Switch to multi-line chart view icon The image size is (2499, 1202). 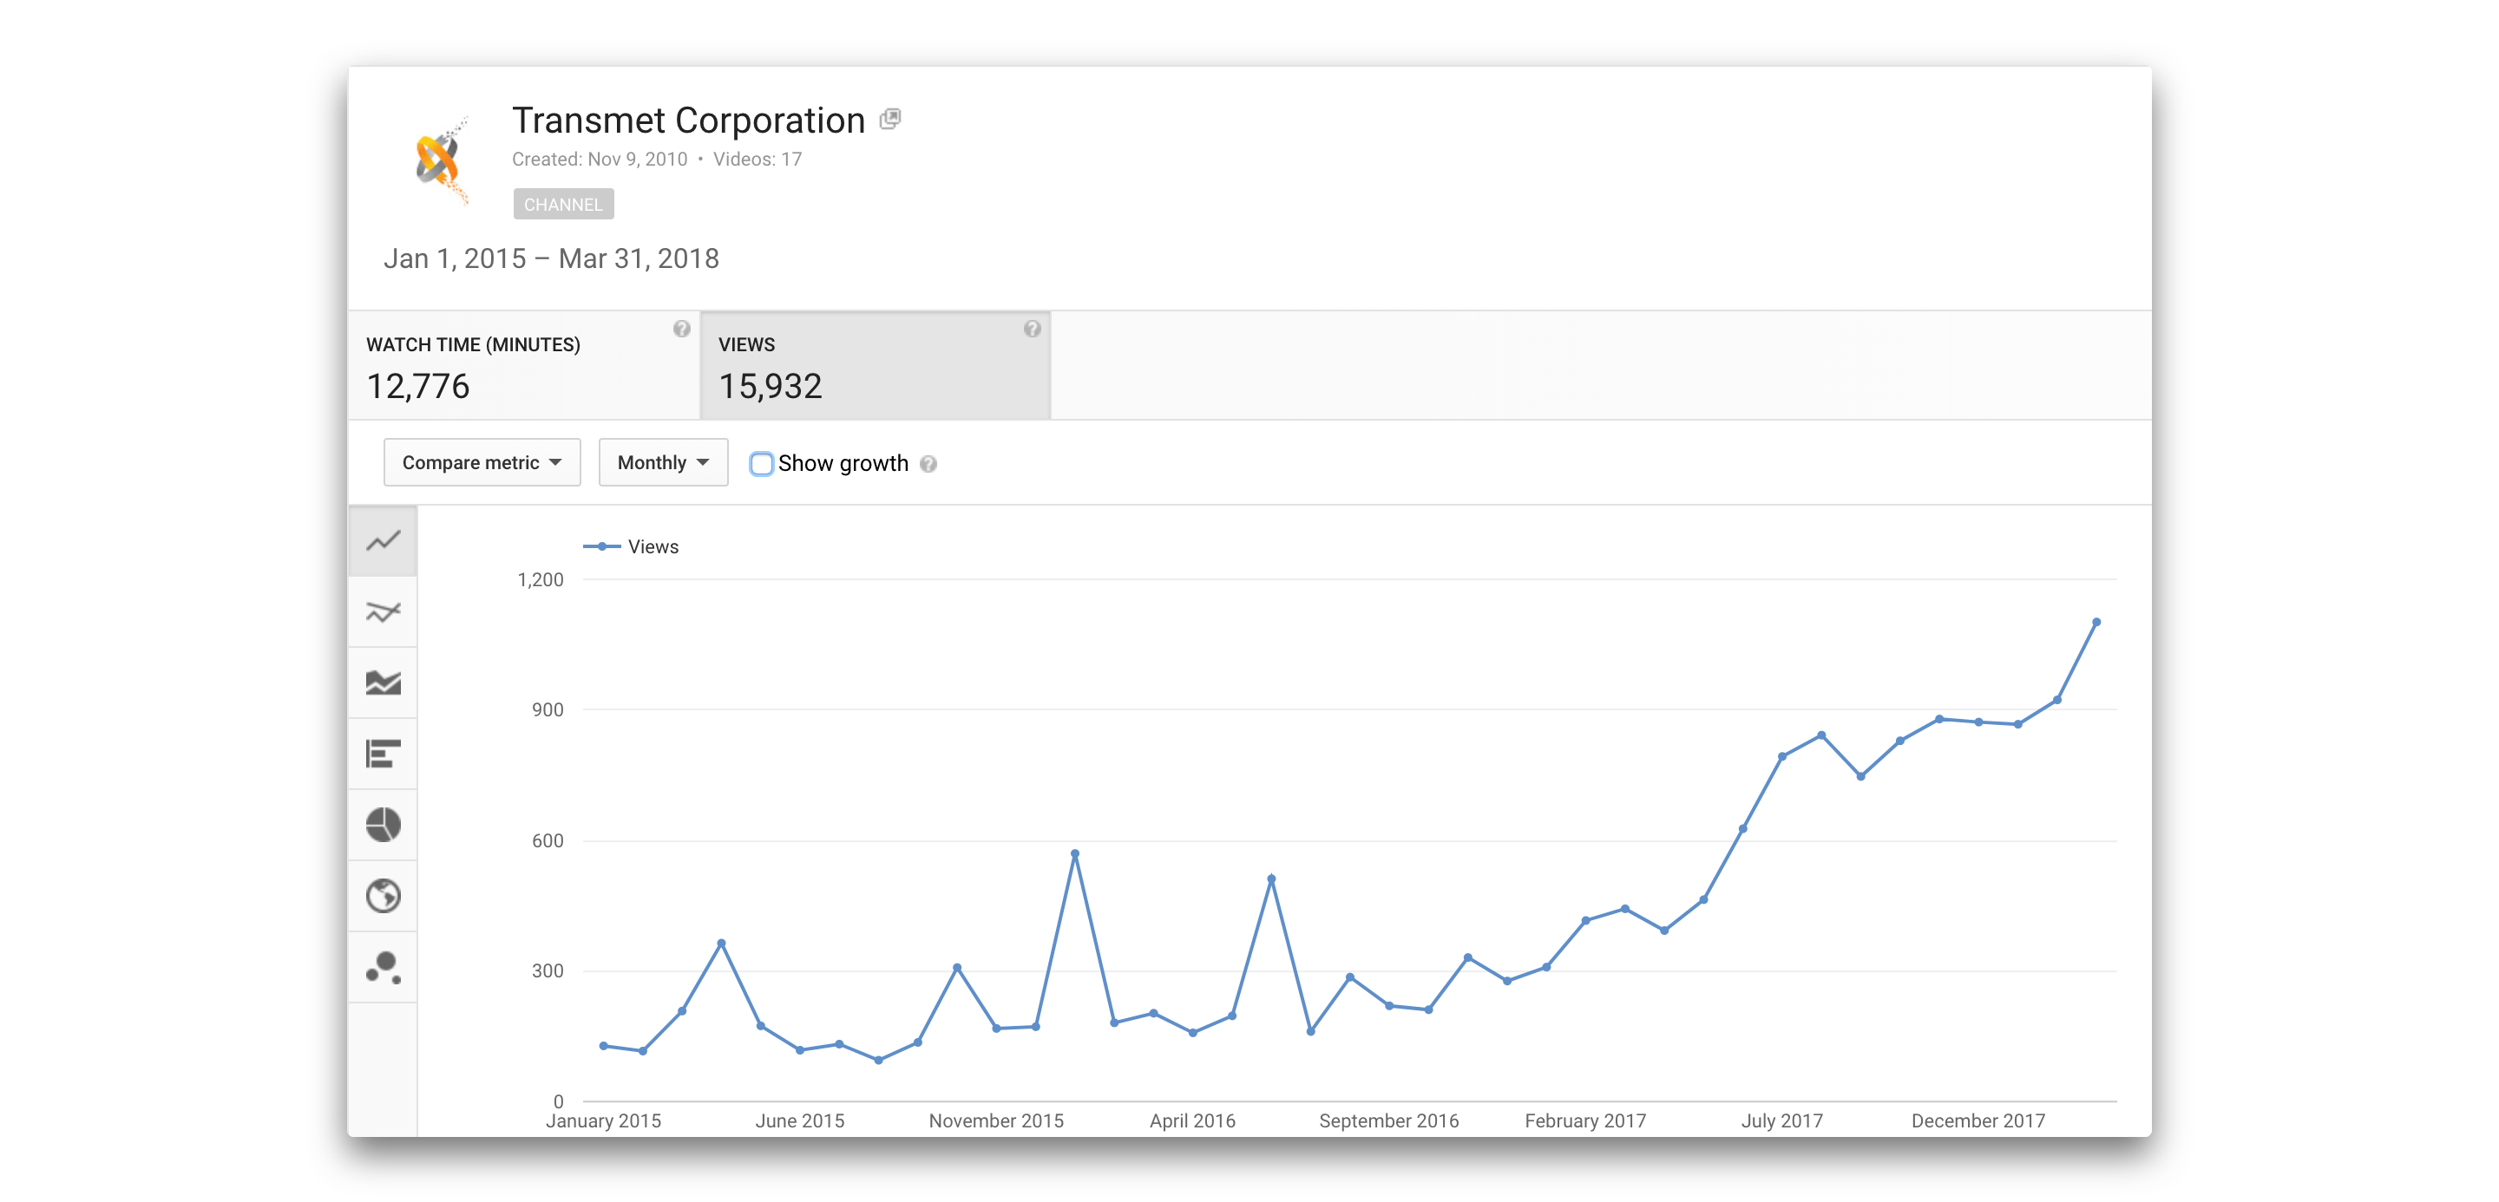[384, 611]
